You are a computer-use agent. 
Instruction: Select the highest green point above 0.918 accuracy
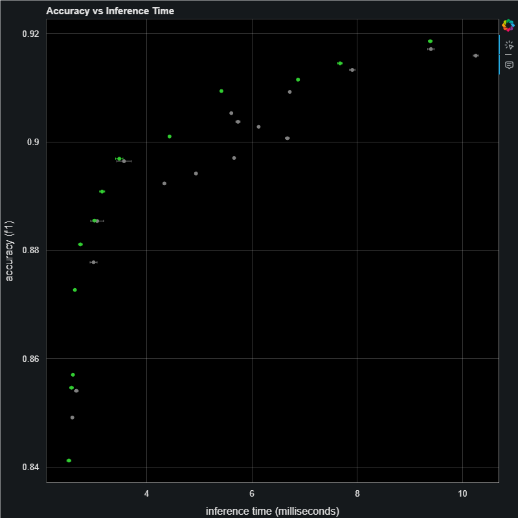point(430,41)
